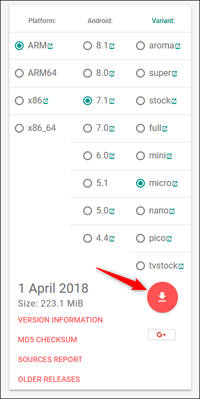Open external link icon next to 8.1
Screen dimensions: 200x399
point(112,46)
